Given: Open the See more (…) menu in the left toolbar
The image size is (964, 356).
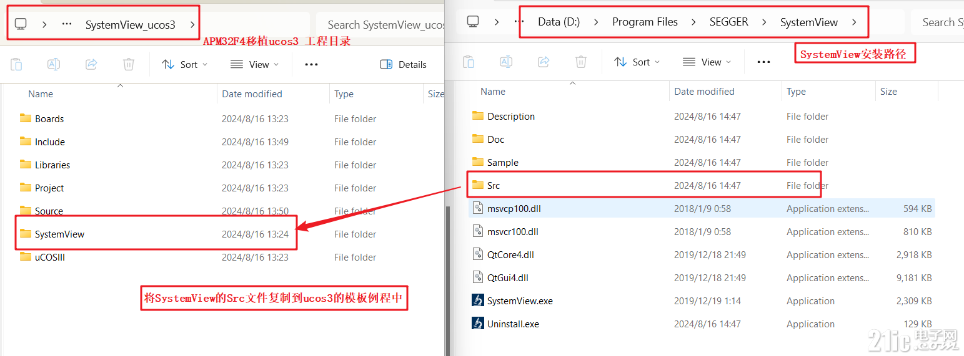Looking at the screenshot, I should (x=312, y=64).
